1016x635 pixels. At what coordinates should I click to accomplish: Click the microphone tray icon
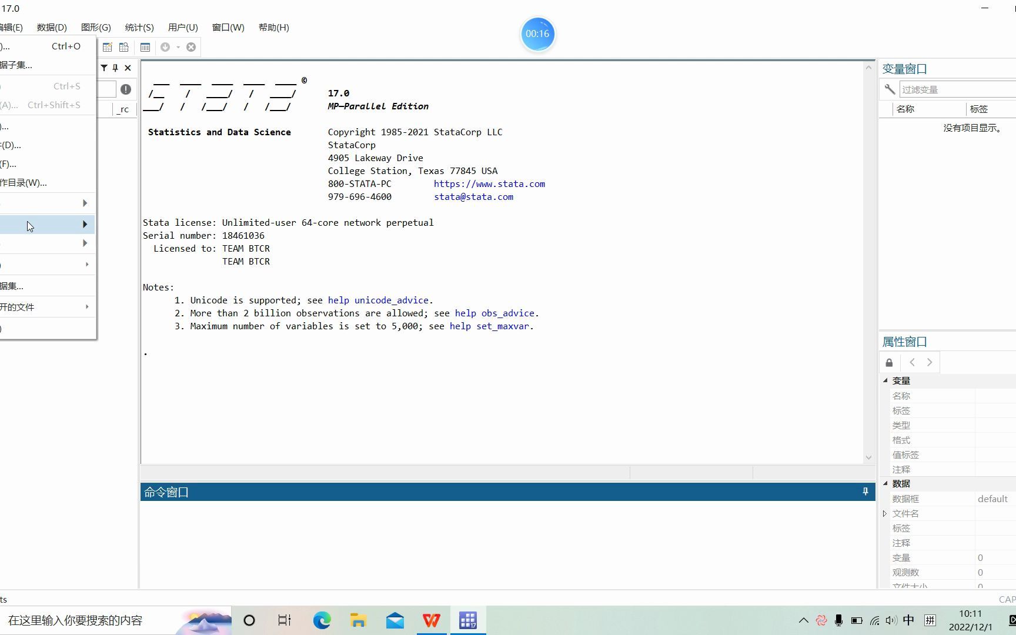coord(839,620)
